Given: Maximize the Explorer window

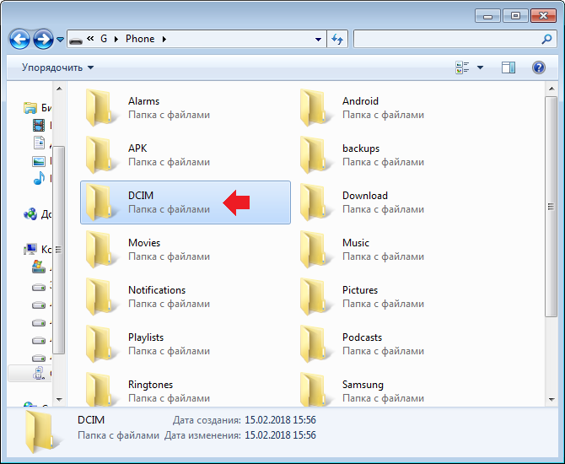Looking at the screenshot, I should (515, 16).
